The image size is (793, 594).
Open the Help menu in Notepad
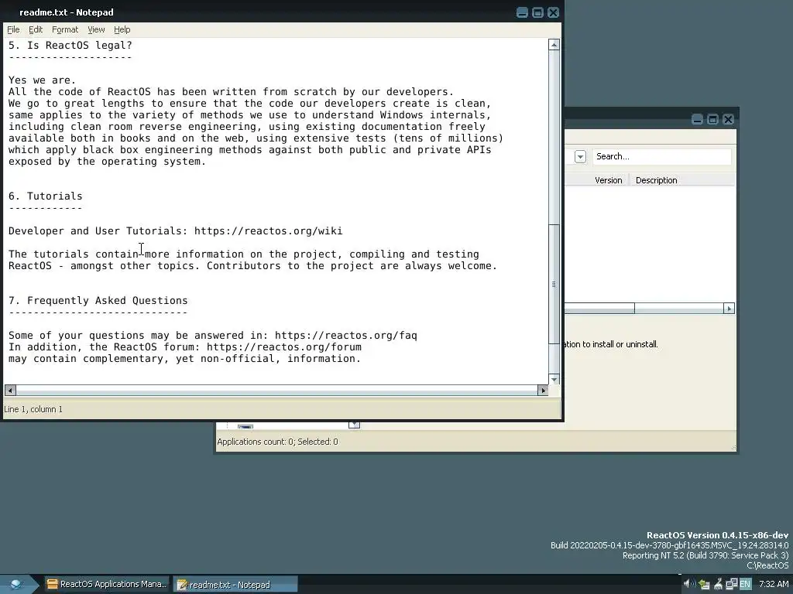pyautogui.click(x=122, y=30)
